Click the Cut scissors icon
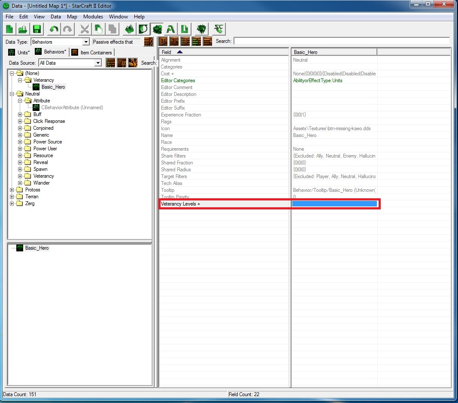Screen dimensions: 458x403 click(x=85, y=29)
